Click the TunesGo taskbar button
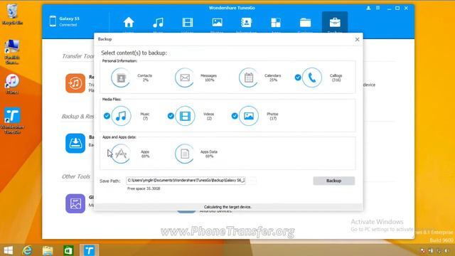The height and width of the screenshot is (256, 455). pos(89,250)
